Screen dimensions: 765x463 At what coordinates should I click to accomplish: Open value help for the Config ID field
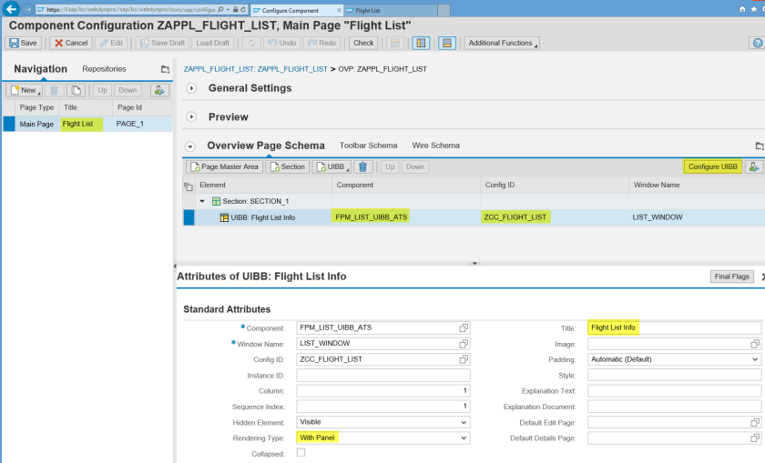coord(464,359)
